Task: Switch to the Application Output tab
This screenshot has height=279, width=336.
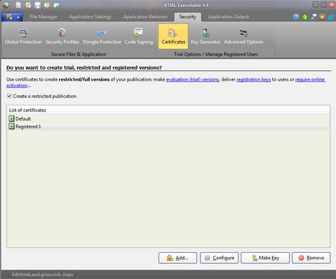Action: pyautogui.click(x=228, y=17)
